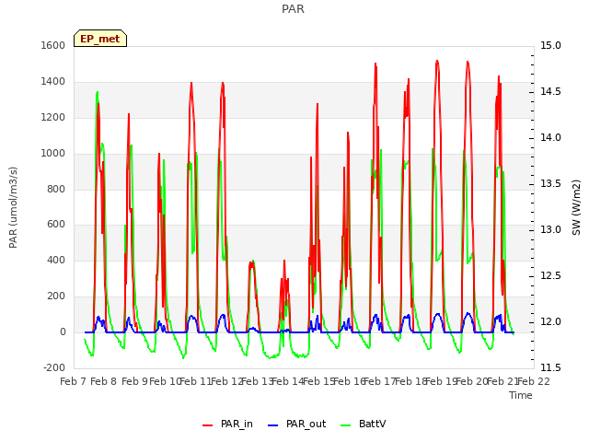Click the 1400 left axis value
Screen dimensions: 589x442
[x=53, y=82]
